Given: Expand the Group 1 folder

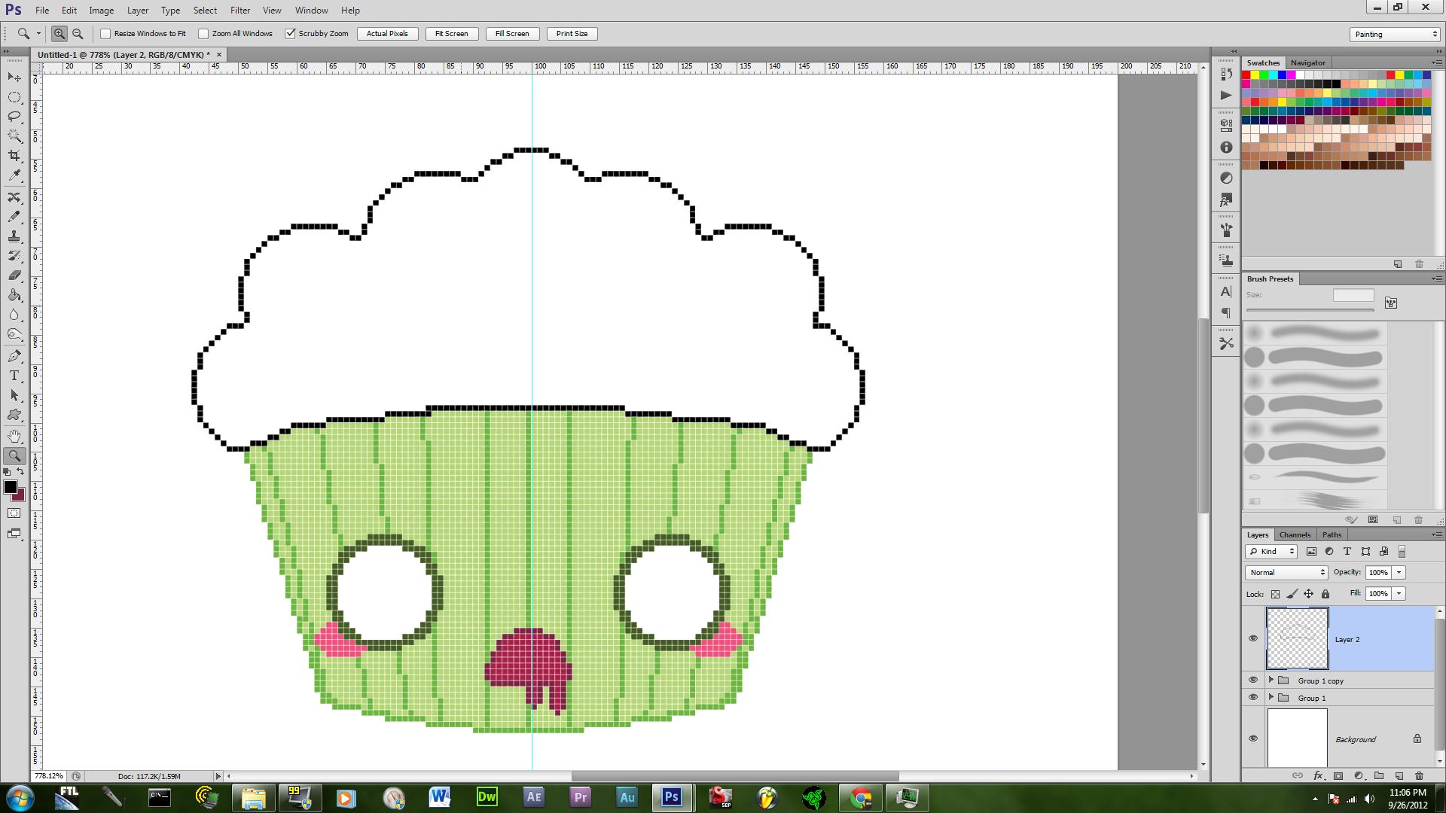Looking at the screenshot, I should click(1271, 697).
